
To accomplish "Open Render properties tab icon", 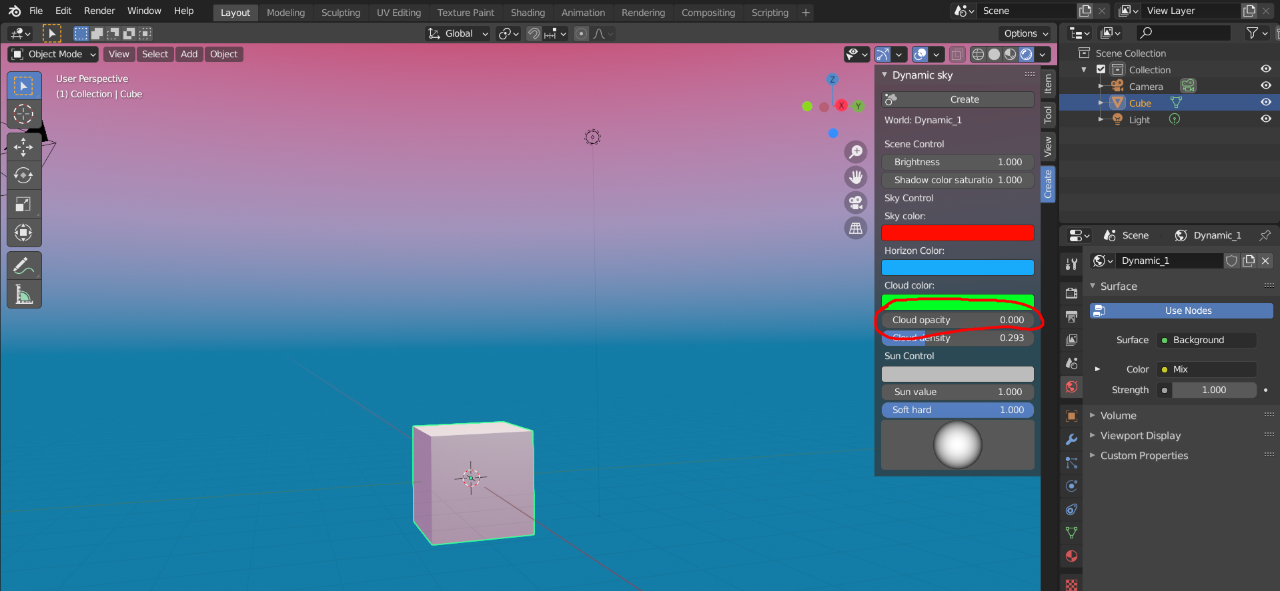I will pyautogui.click(x=1071, y=293).
